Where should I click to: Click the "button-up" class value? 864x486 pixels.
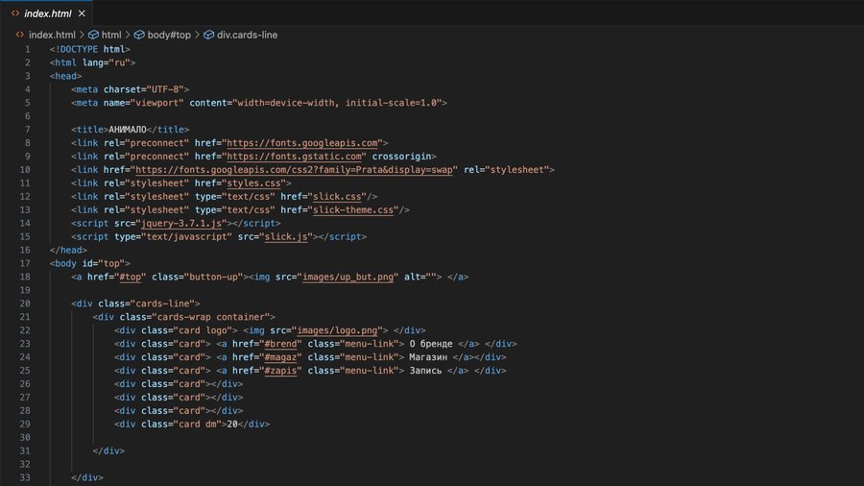[x=214, y=278]
